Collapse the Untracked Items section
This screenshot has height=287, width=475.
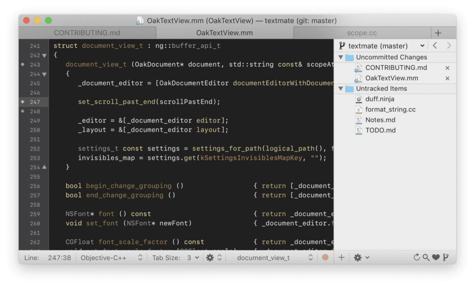pyautogui.click(x=341, y=88)
